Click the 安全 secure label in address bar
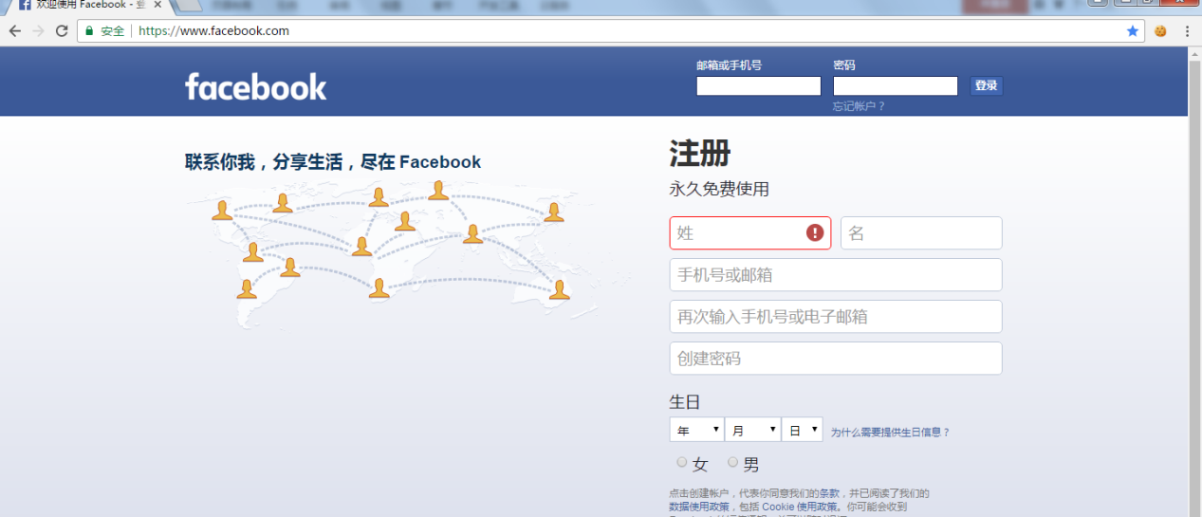Viewport: 1202px width, 517px height. (x=112, y=31)
